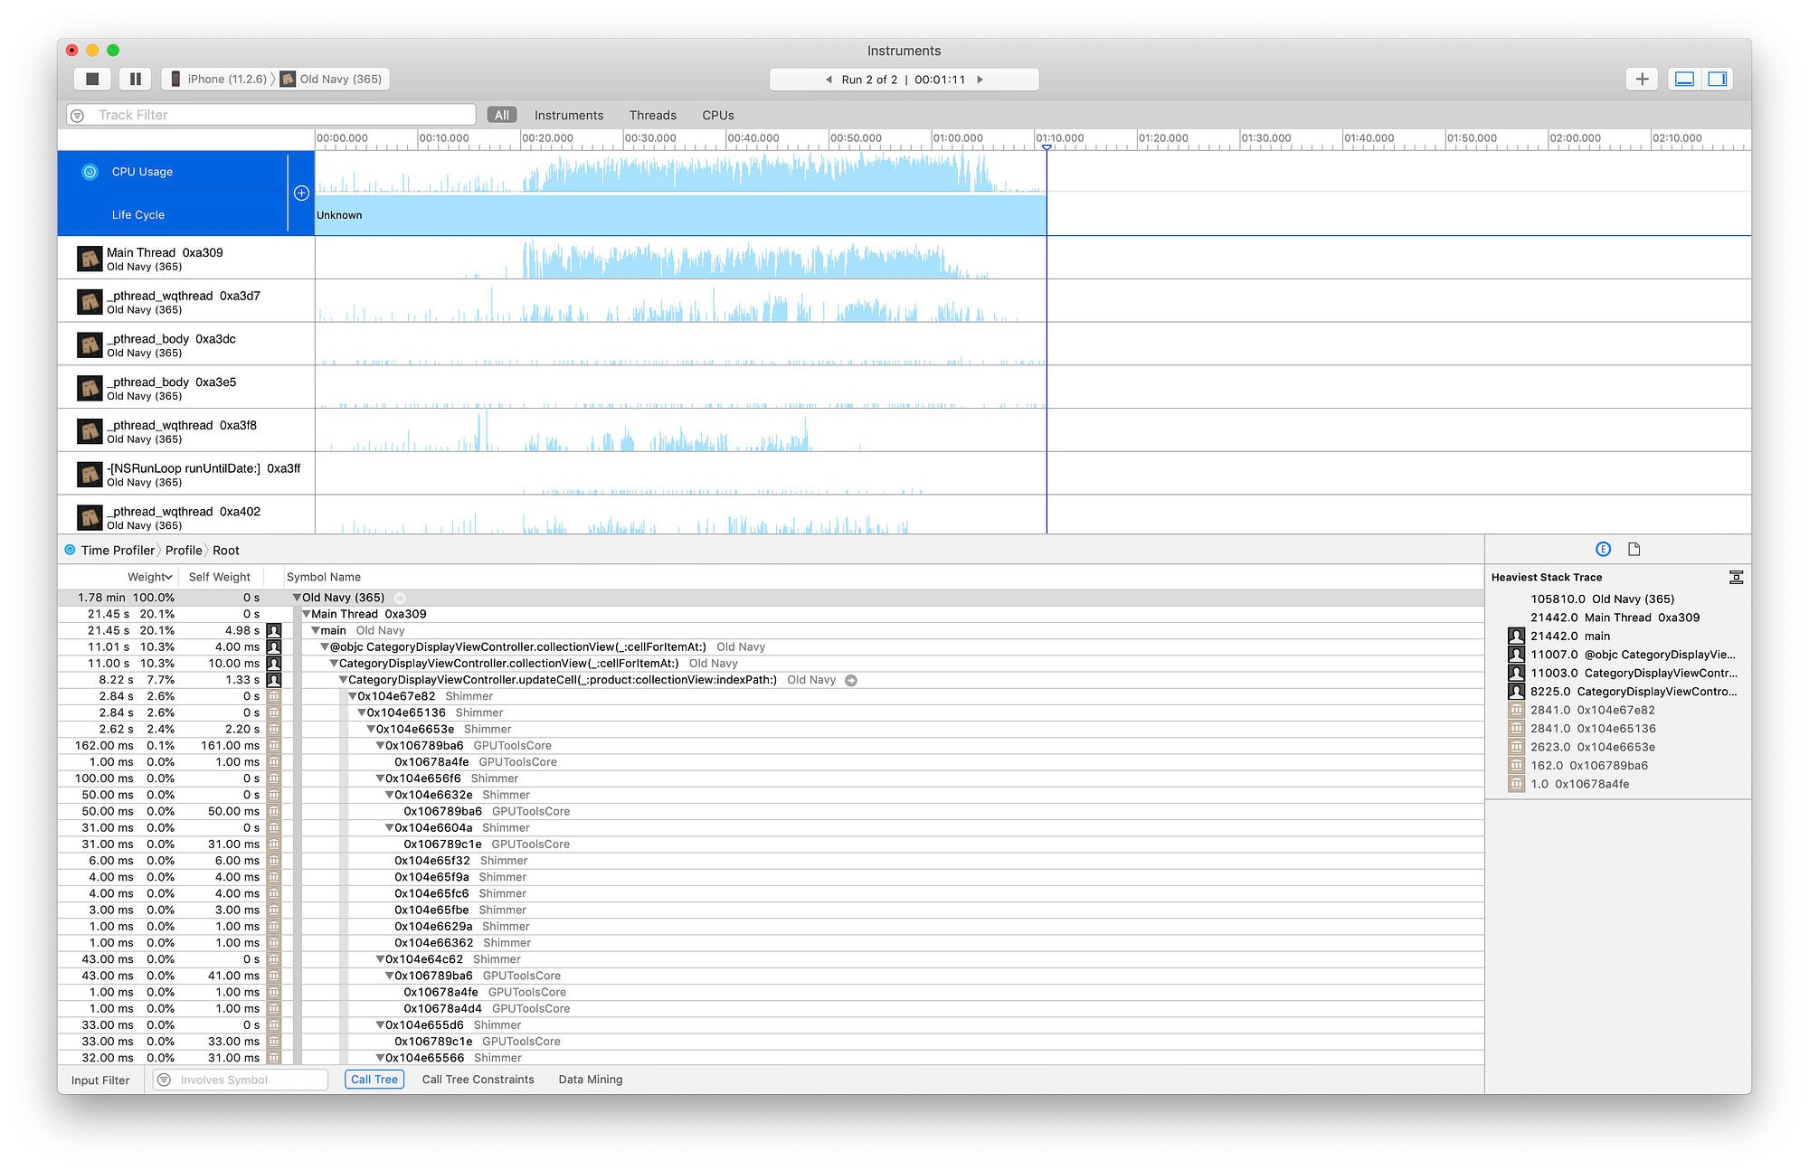Collapse the Old Navy (365) root row
The height and width of the screenshot is (1170, 1809).
tap(297, 598)
